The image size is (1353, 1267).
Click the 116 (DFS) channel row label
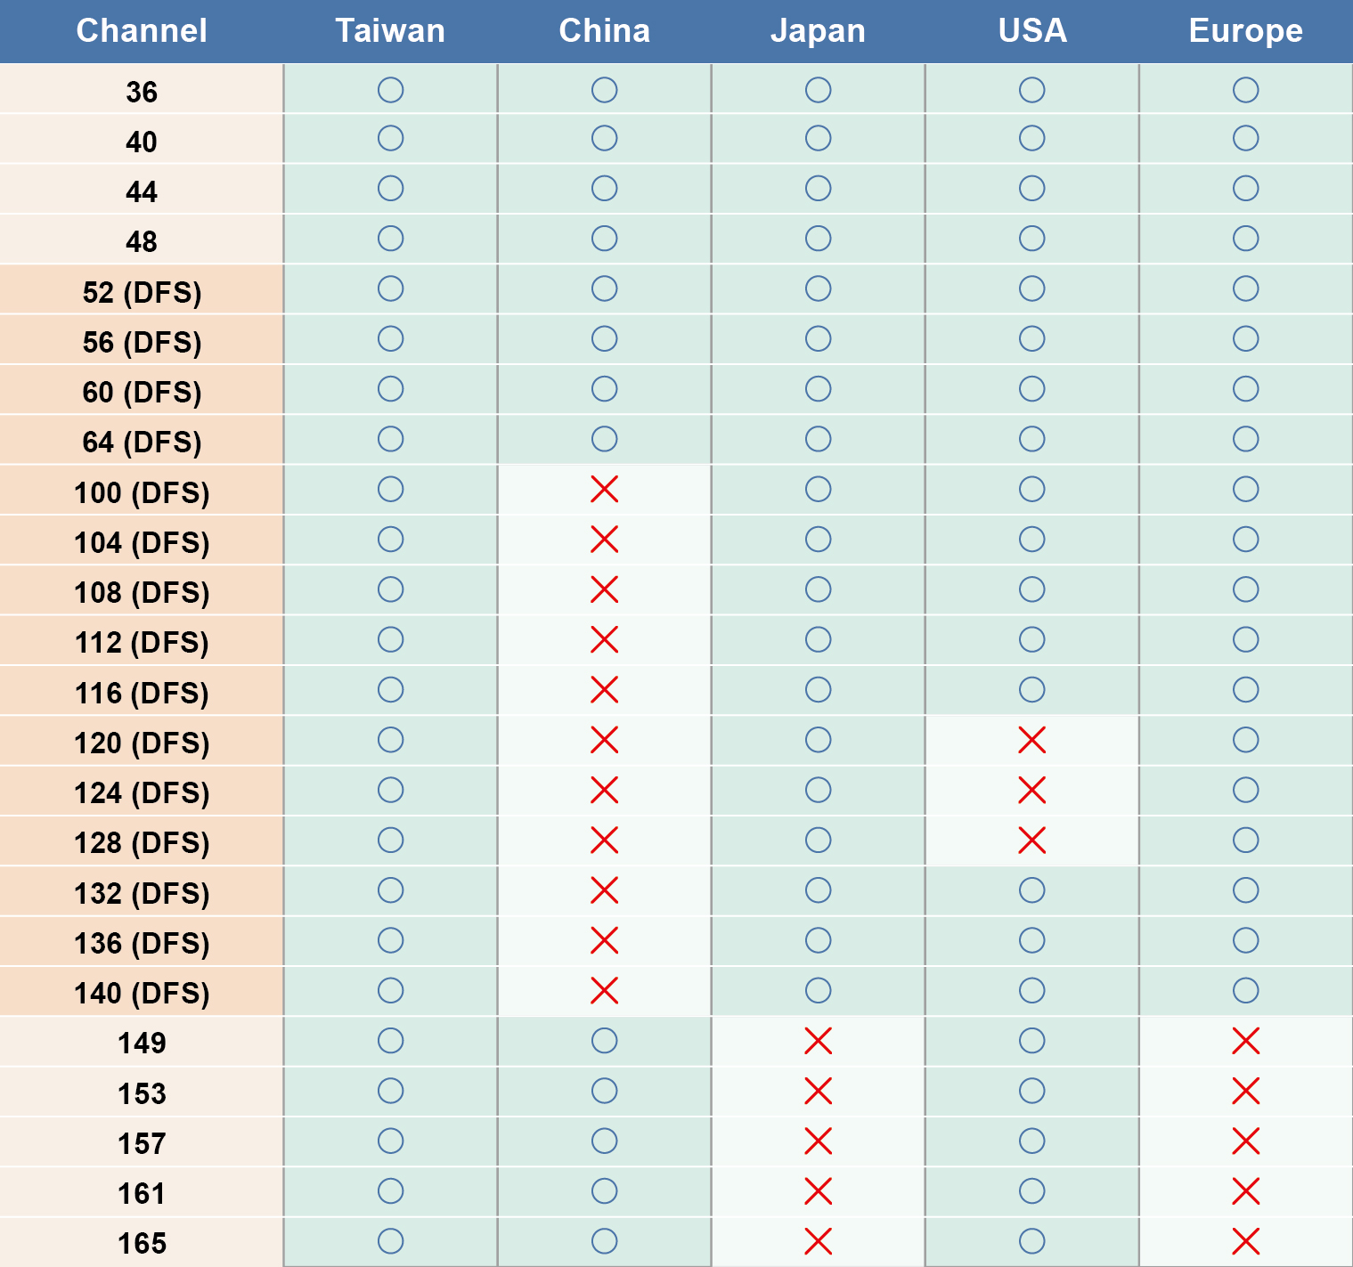pos(142,693)
